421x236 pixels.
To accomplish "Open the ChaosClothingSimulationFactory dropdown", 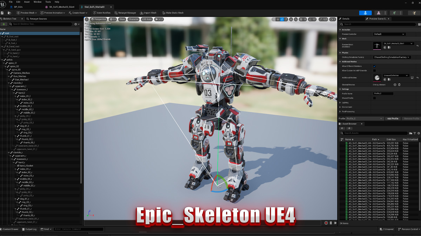I will pyautogui.click(x=392, y=57).
